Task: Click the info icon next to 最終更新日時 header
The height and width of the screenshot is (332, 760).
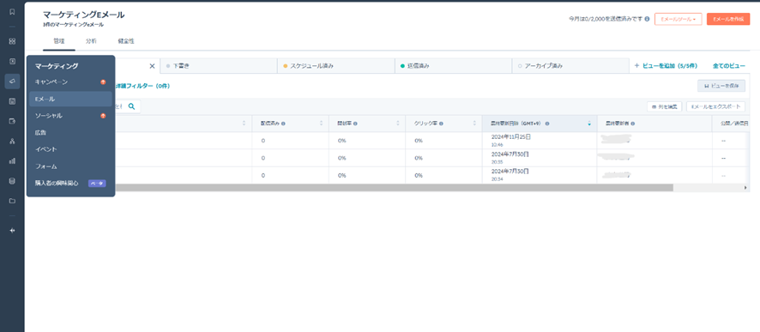Action: [547, 124]
